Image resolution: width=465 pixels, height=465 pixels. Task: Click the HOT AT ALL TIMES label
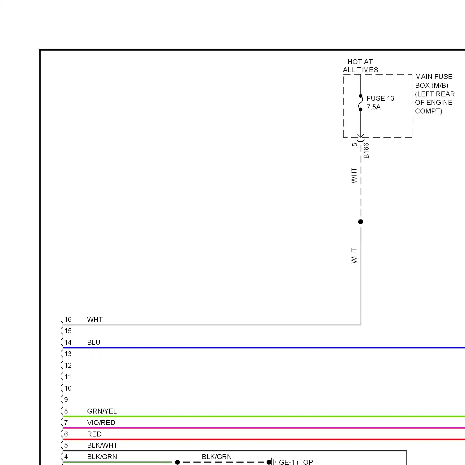pyautogui.click(x=360, y=66)
